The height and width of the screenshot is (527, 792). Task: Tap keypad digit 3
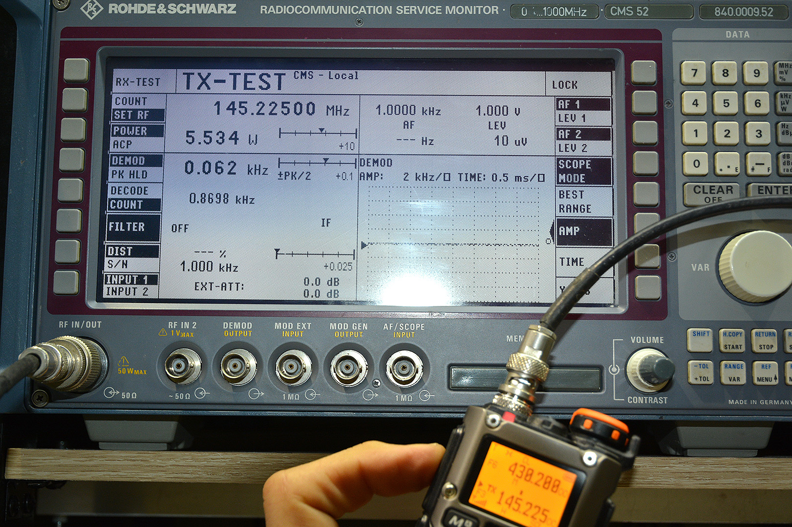(758, 134)
